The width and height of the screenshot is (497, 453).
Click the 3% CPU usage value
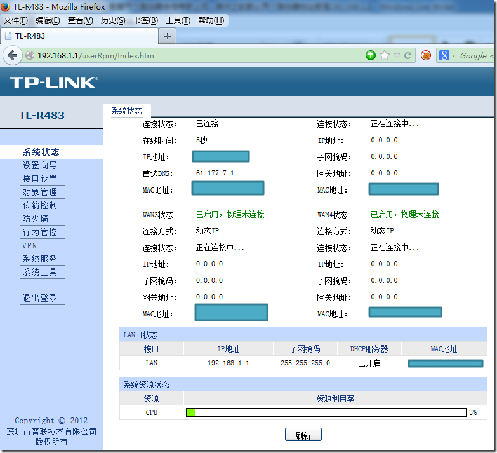(x=473, y=412)
